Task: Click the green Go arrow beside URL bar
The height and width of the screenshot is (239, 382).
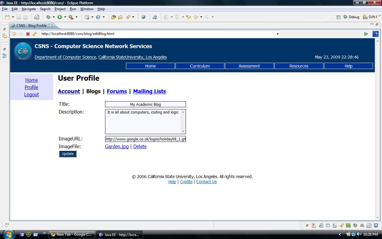Action: pyautogui.click(x=366, y=34)
